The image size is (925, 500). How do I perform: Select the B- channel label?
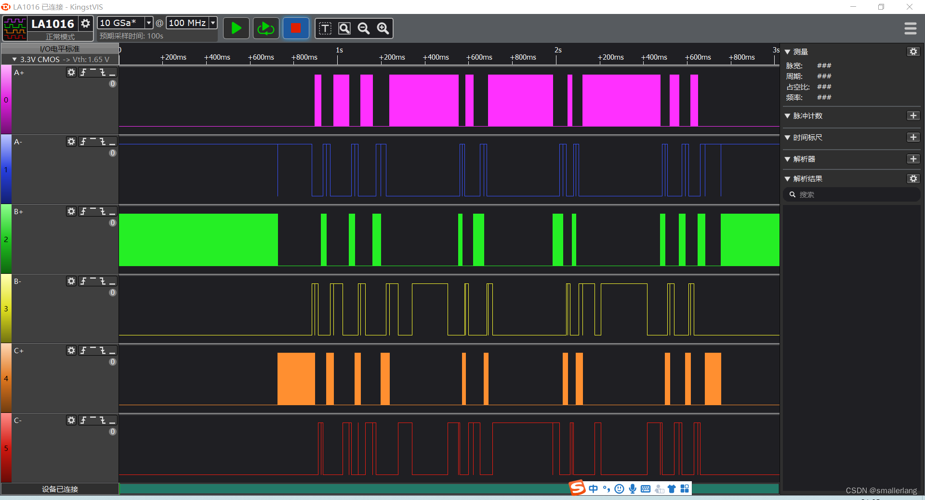click(x=17, y=282)
